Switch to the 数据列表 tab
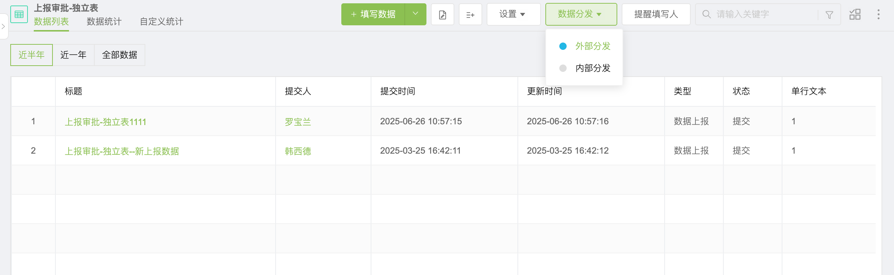Image resolution: width=894 pixels, height=275 pixels. coord(51,22)
